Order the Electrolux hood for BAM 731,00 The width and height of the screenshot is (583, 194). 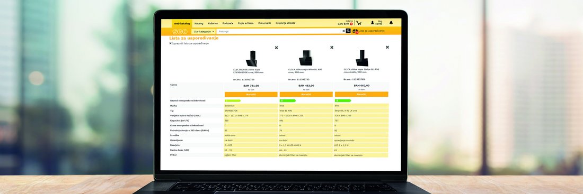tap(251, 94)
